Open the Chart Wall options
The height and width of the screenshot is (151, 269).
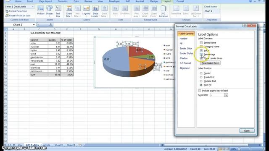[x=145, y=11]
